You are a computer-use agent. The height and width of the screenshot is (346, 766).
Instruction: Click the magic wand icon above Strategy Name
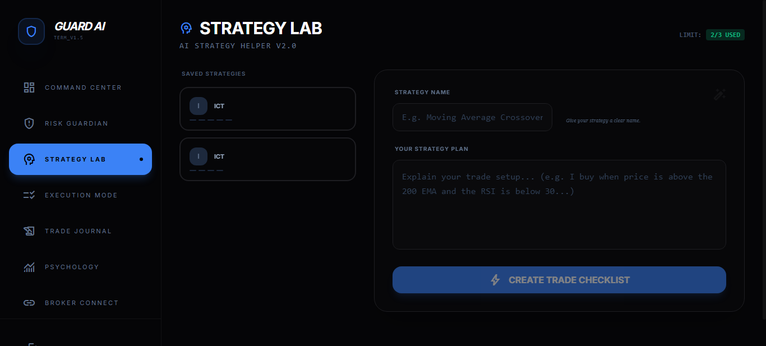click(719, 94)
